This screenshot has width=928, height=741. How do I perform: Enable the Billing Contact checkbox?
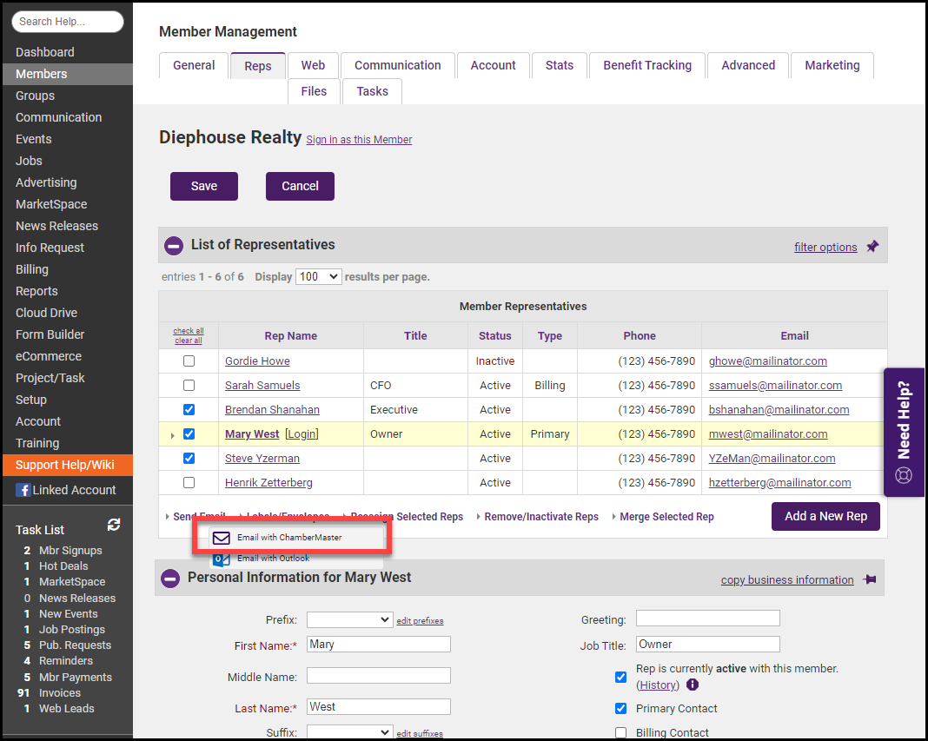620,732
